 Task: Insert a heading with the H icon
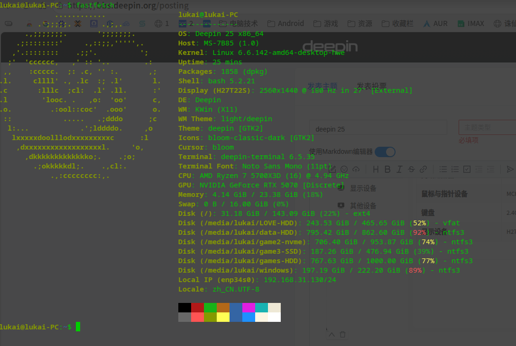tap(376, 169)
